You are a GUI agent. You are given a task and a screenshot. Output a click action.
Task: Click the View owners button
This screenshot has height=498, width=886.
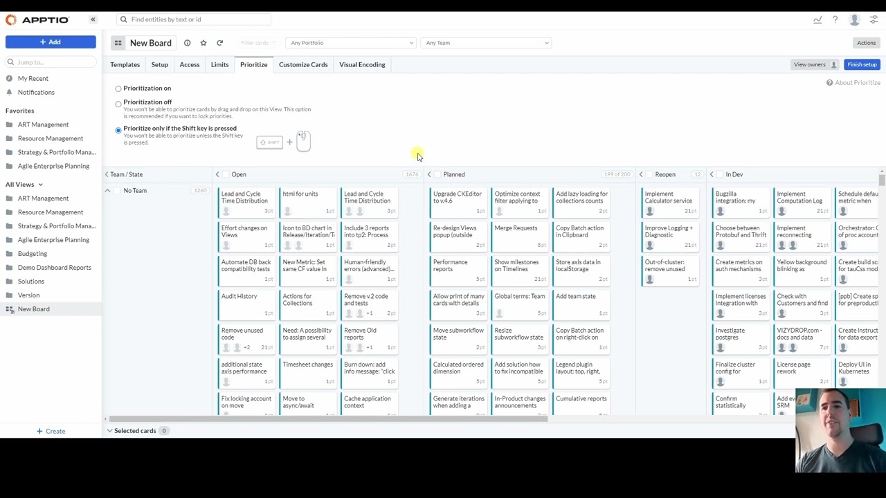click(815, 64)
